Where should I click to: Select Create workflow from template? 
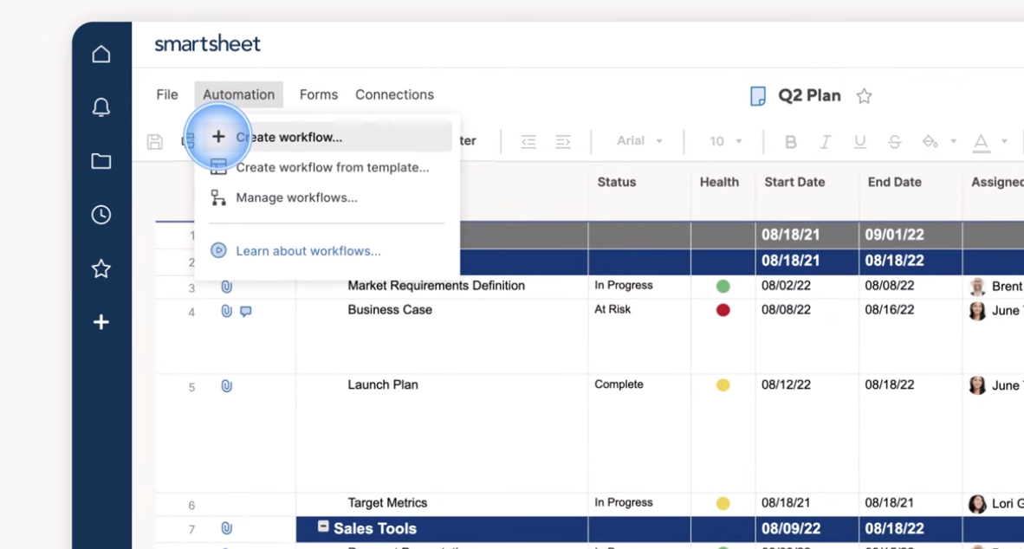[333, 167]
